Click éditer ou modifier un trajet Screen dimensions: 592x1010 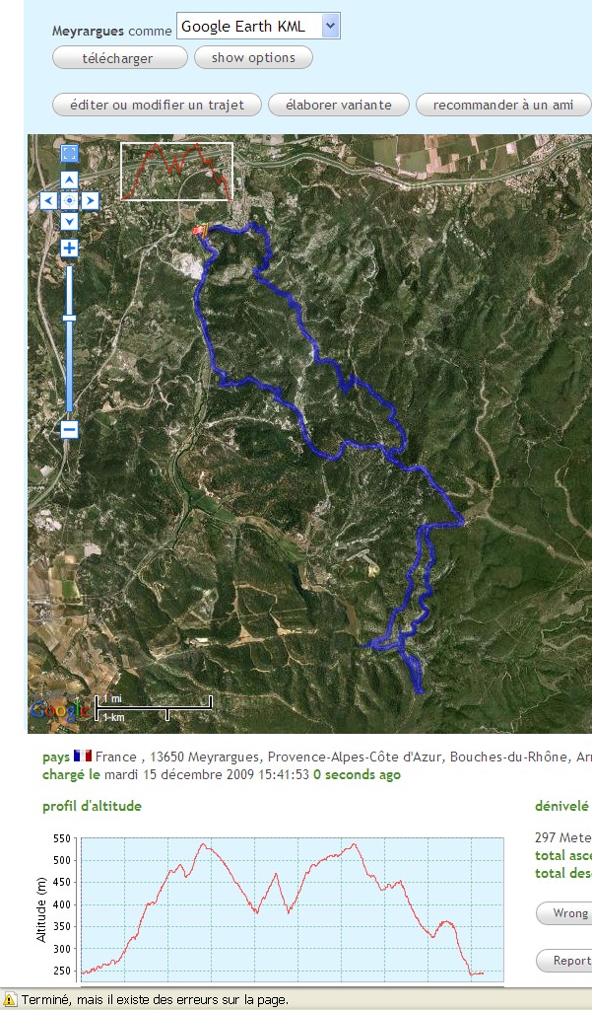(157, 105)
